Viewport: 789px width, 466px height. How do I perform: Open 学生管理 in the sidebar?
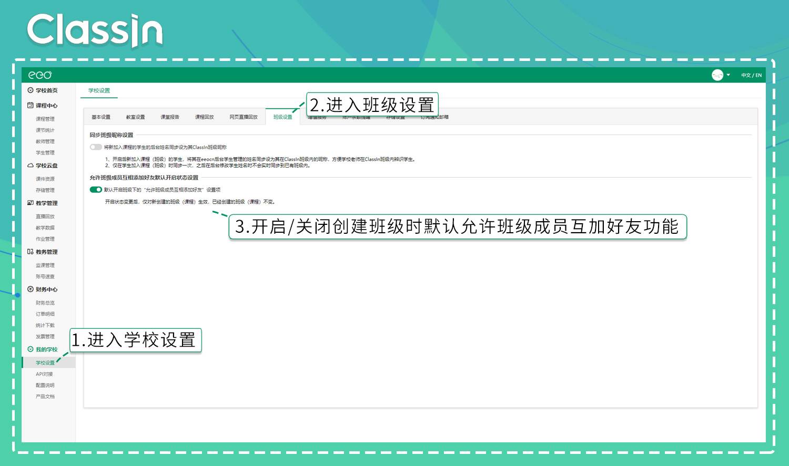point(45,153)
